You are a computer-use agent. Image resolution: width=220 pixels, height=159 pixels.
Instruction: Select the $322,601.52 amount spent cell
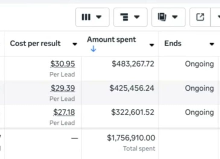coord(132,112)
